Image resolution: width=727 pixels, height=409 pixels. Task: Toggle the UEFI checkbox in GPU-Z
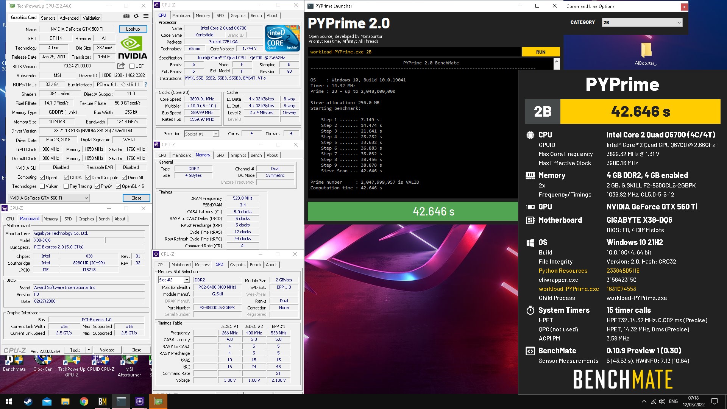[132, 66]
